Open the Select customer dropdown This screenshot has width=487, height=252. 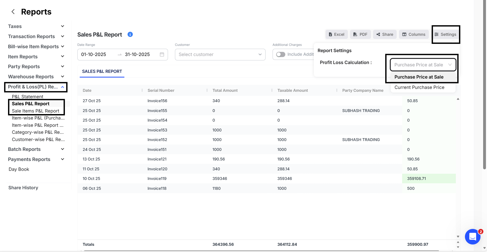220,54
